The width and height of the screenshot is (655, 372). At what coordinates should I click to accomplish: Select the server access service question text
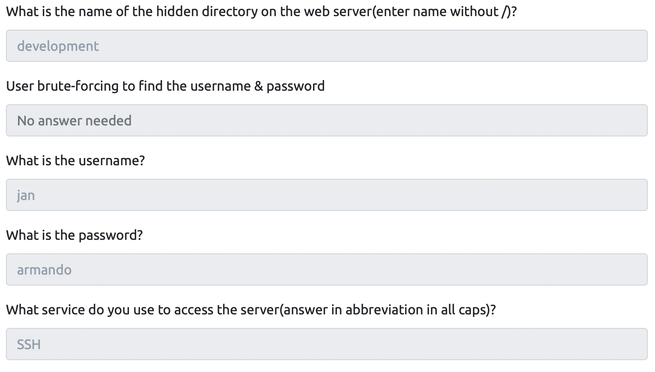pyautogui.click(x=252, y=309)
